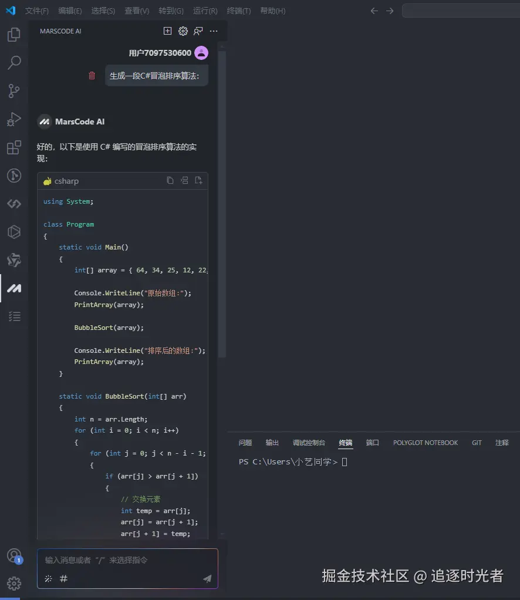Click the code line static void Main()
Image resolution: width=520 pixels, height=600 pixels.
(x=93, y=247)
